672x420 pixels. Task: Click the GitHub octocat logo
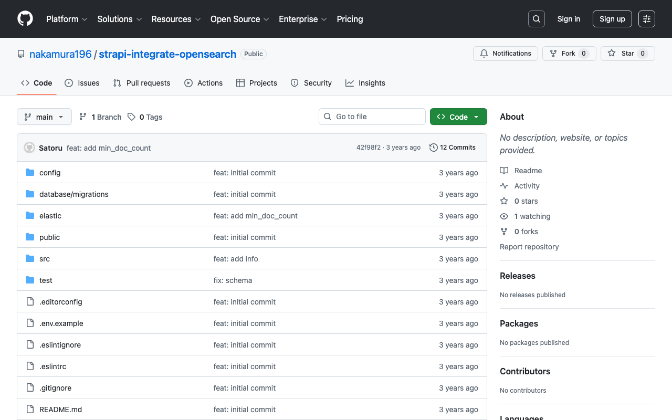(25, 19)
